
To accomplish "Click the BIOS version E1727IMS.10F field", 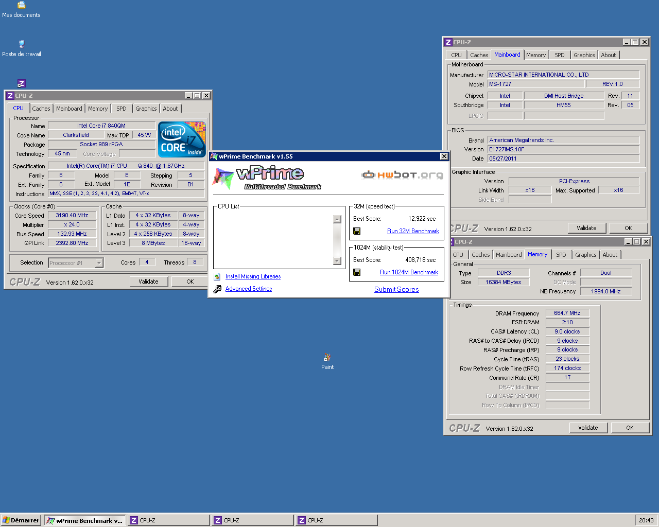I will coord(563,149).
